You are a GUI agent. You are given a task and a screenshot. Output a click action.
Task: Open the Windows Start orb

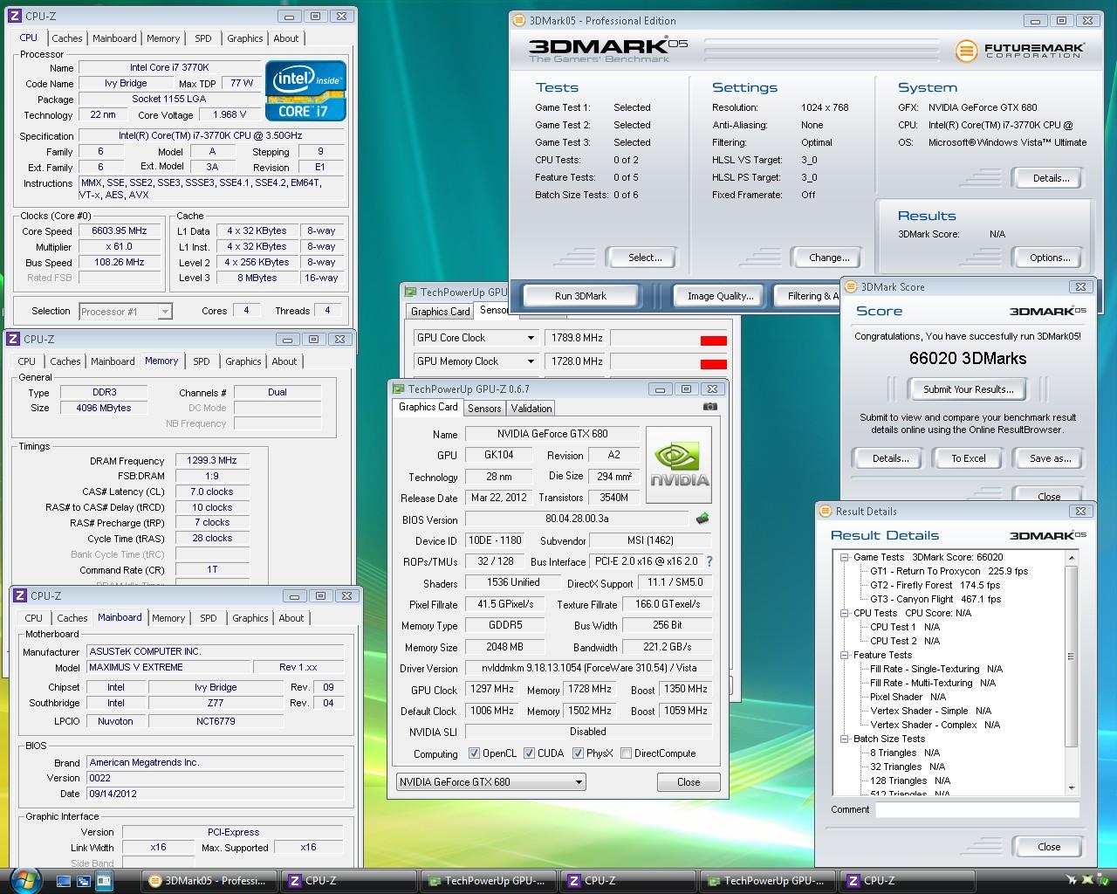click(x=25, y=880)
